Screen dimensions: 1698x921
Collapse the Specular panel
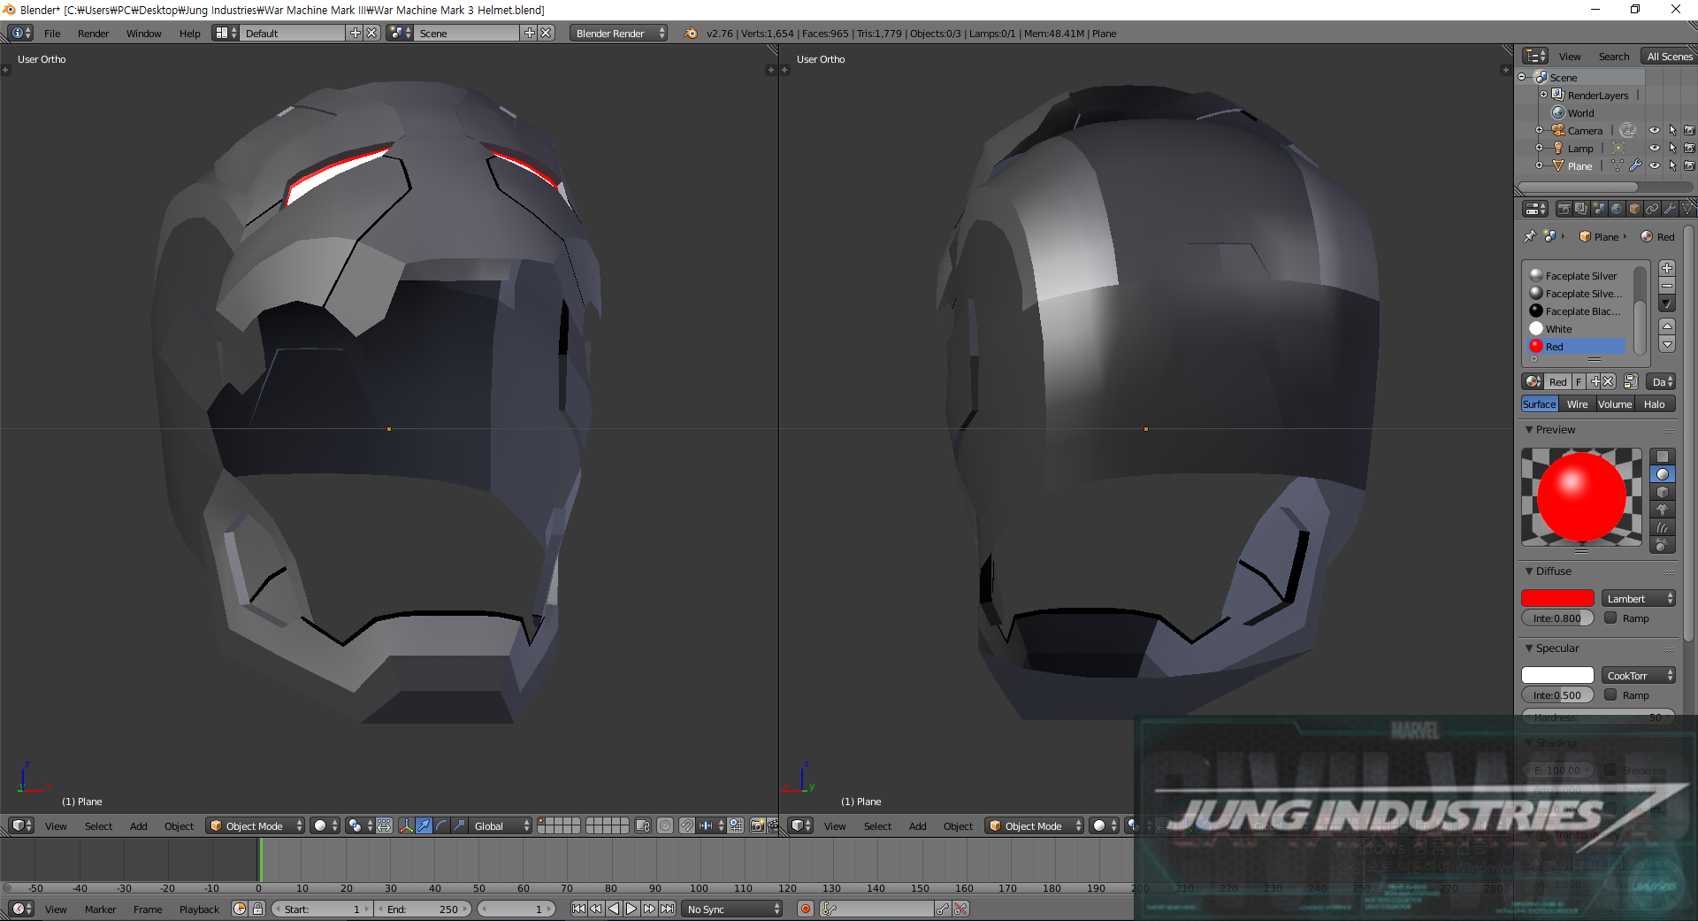coord(1529,648)
